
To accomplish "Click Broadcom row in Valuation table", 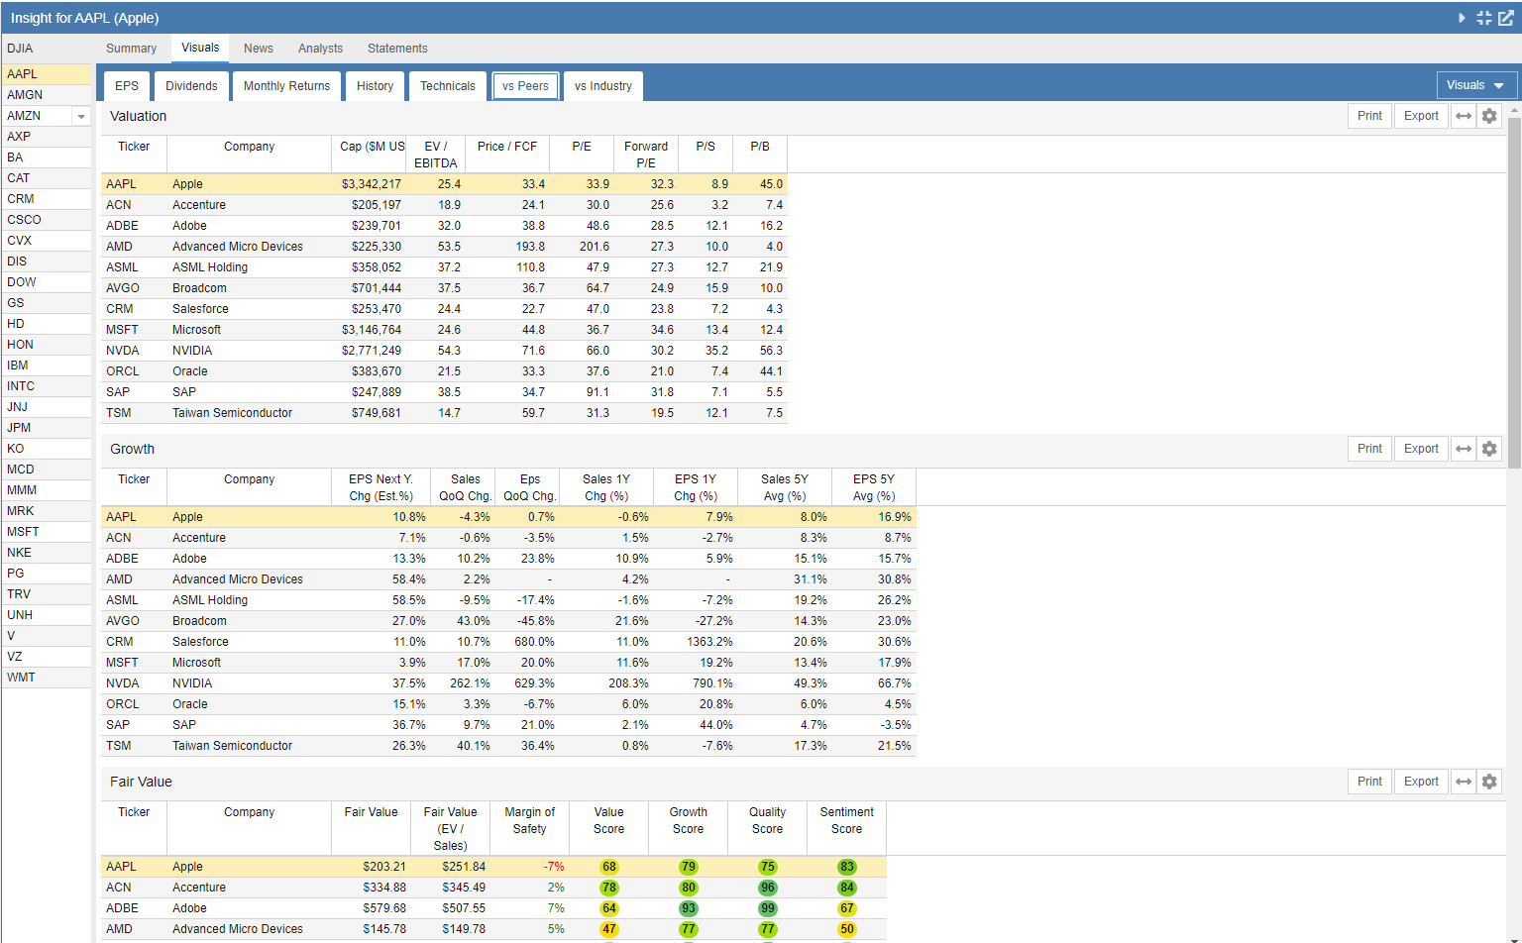I will [x=444, y=288].
